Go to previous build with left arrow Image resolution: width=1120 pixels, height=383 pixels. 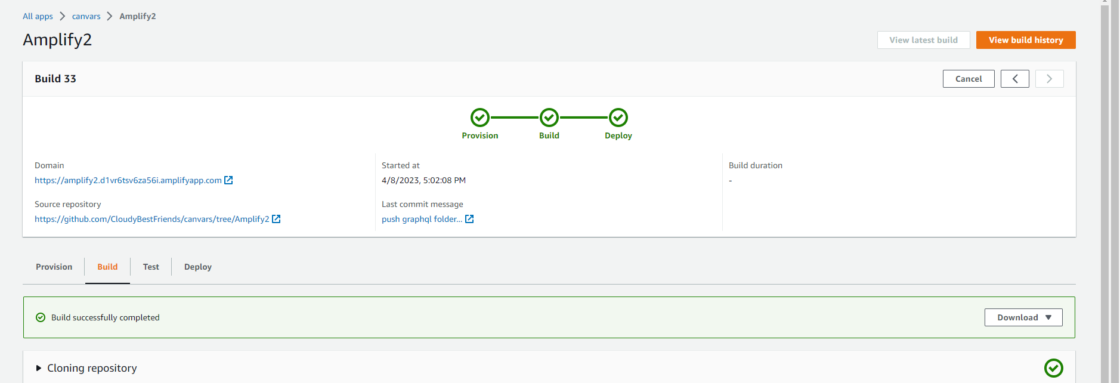[1014, 79]
